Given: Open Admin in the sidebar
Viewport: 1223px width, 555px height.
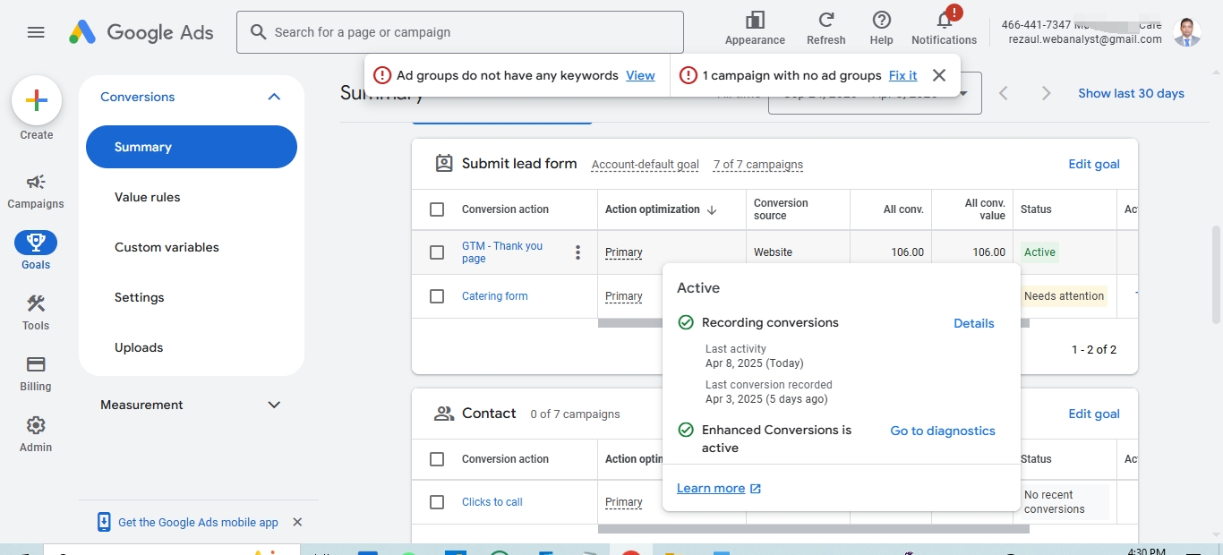Looking at the screenshot, I should [x=36, y=434].
